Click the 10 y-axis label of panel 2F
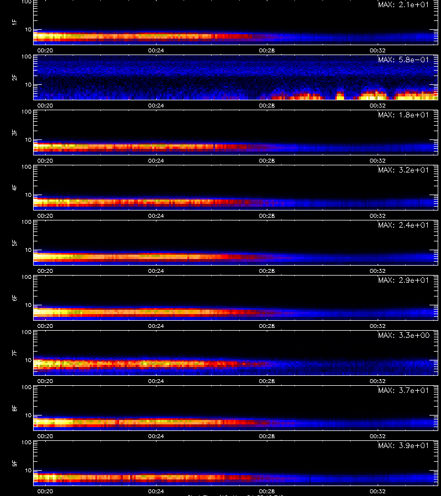 click(x=28, y=84)
